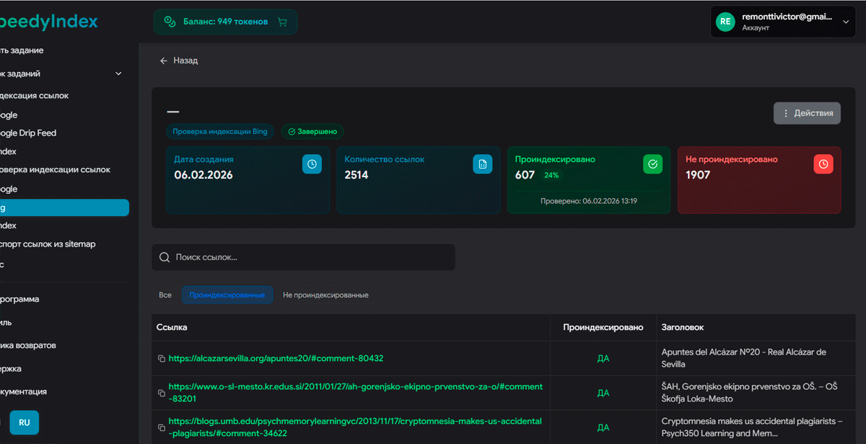Copy the alcazarsevilla.org link with copy icon
866x444 pixels.
[162, 359]
